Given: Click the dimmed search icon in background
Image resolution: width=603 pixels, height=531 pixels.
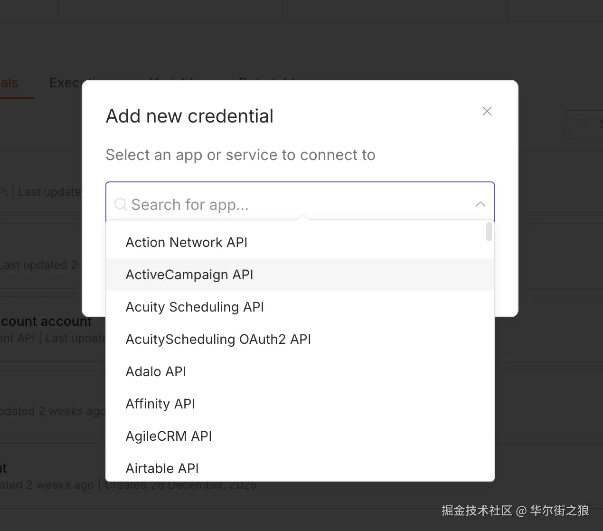Looking at the screenshot, I should click(582, 124).
